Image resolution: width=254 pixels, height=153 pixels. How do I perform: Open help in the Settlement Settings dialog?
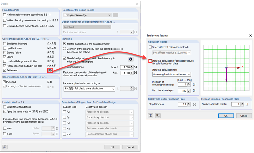(151, 116)
